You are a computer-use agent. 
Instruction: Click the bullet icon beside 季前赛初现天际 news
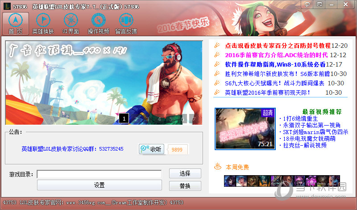(x=217, y=92)
